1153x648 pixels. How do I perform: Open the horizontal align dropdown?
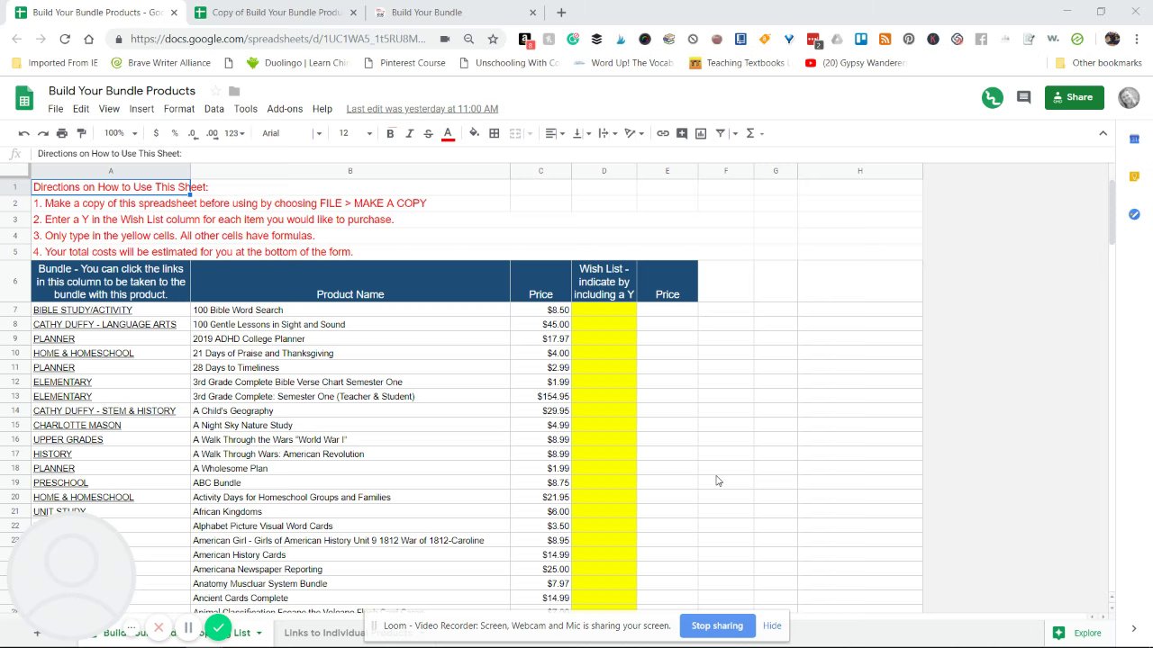[x=555, y=133]
